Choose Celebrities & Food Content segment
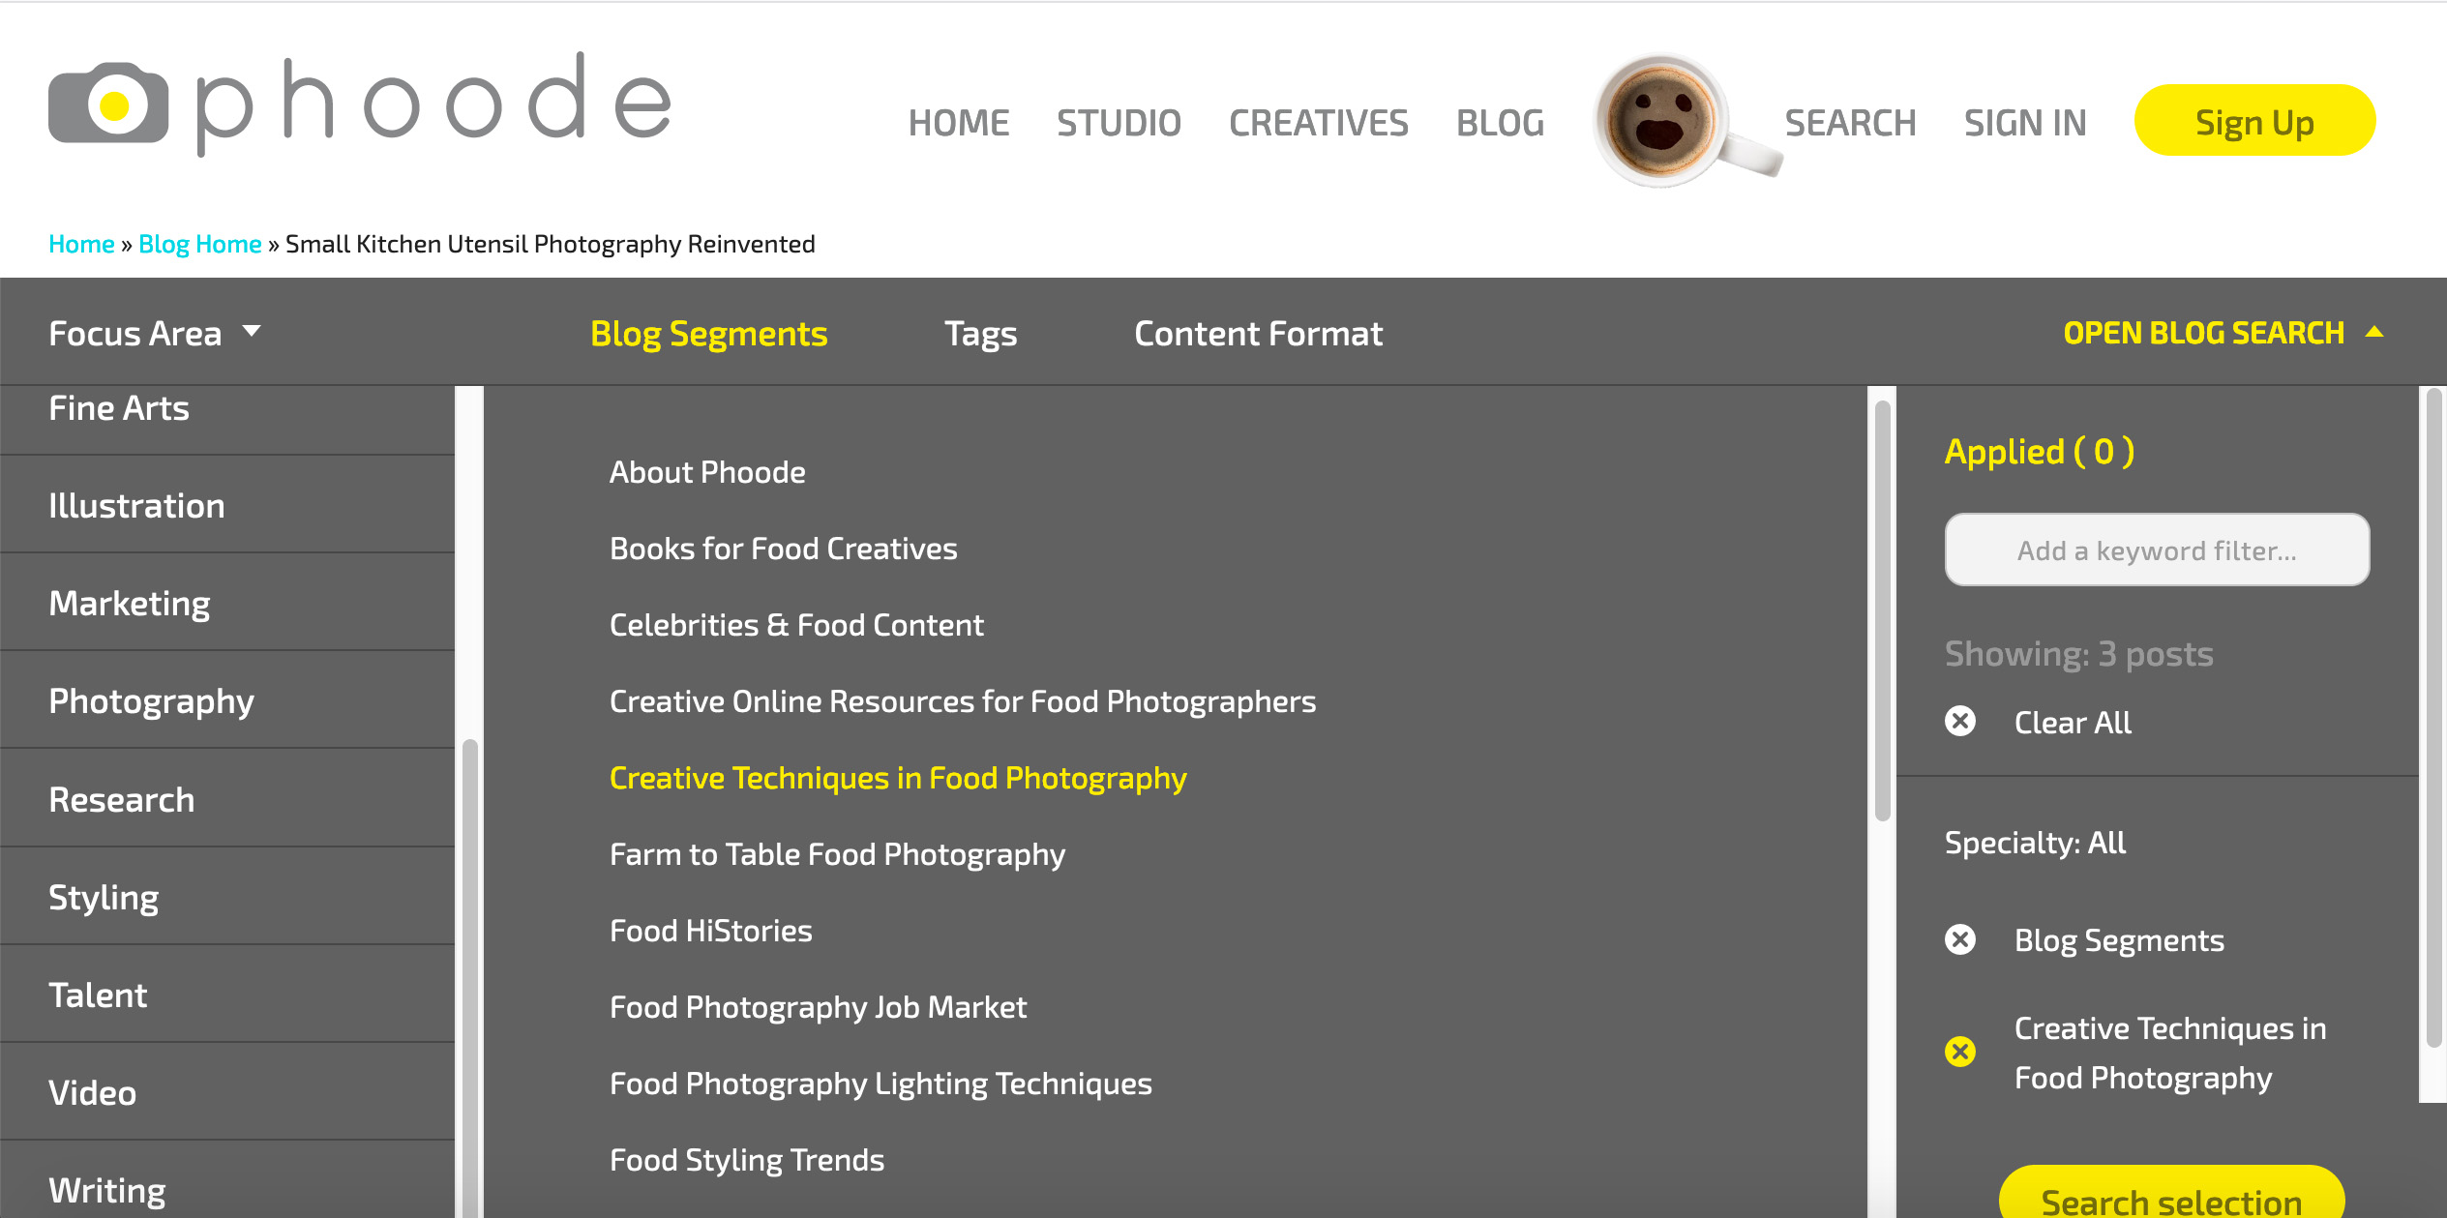The height and width of the screenshot is (1218, 2447). pyautogui.click(x=796, y=625)
